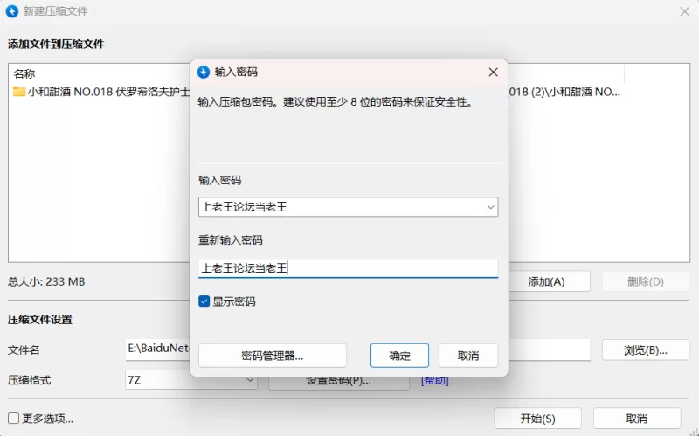The image size is (699, 436).
Task: Open the 压缩格式 7Z dropdown
Action: [x=191, y=380]
